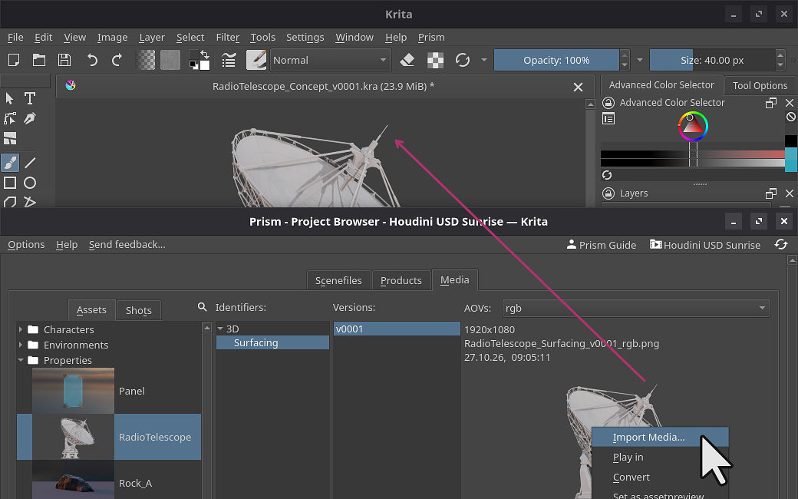Select the Select Shapes arrow tool
This screenshot has width=798, height=499.
click(x=10, y=98)
